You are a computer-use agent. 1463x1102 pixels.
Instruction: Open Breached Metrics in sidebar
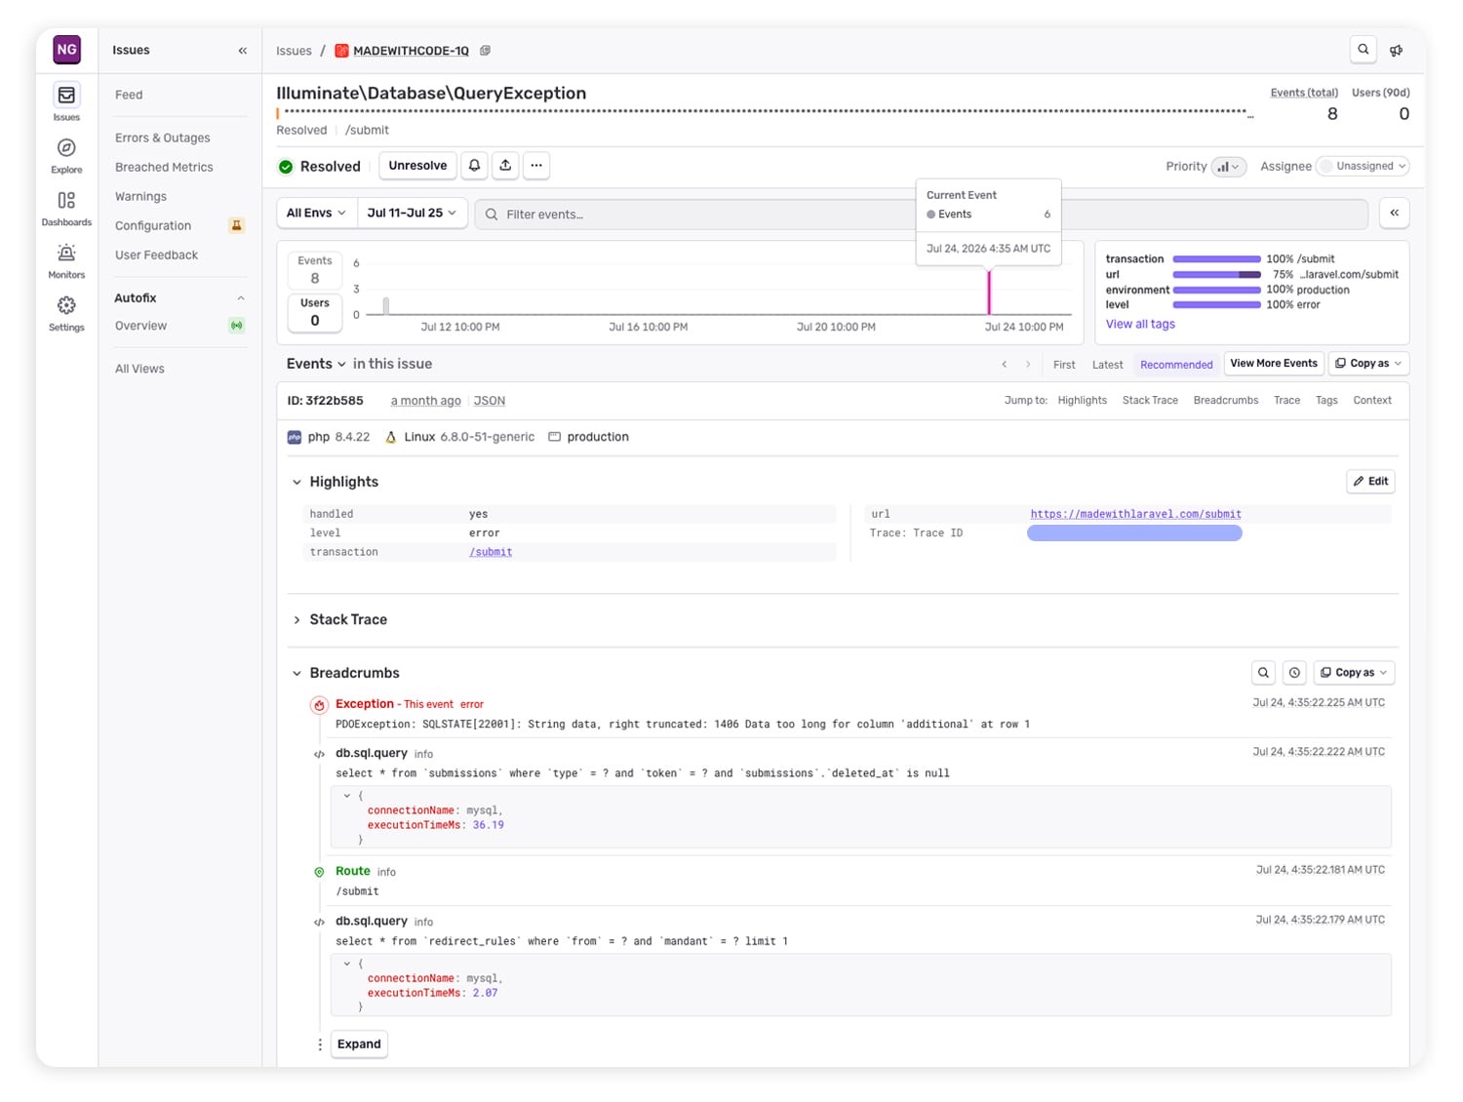(x=164, y=168)
